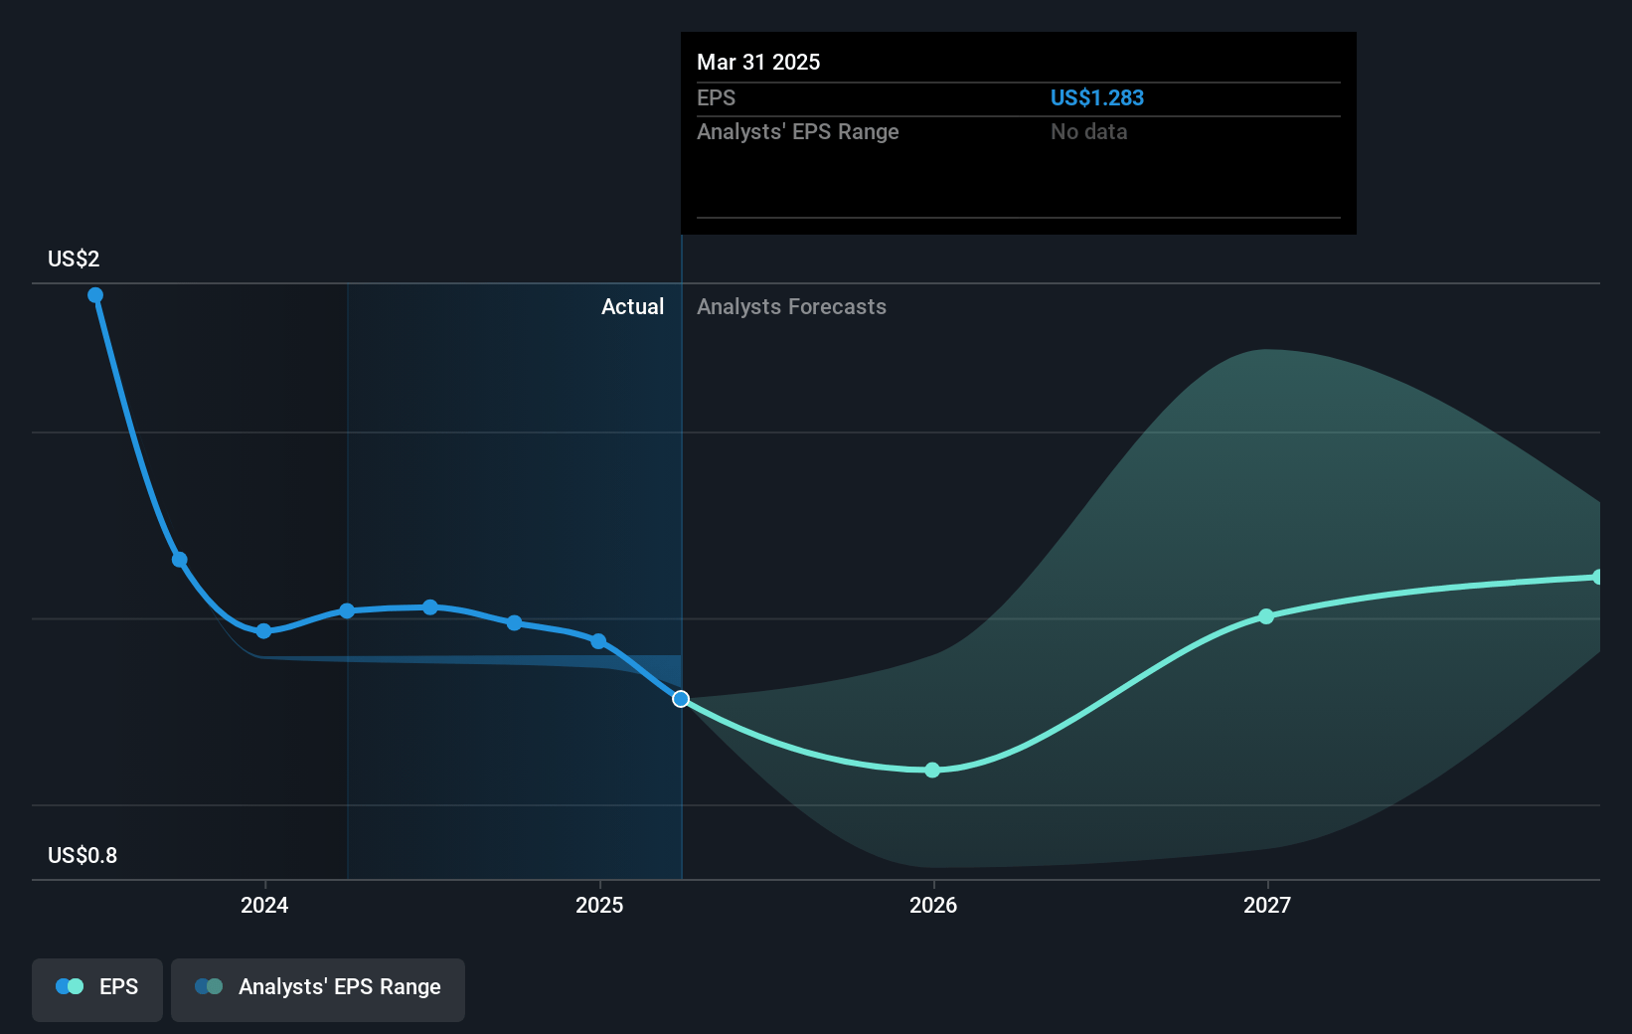
Task: Click the EPS data point at 2025
Action: tap(598, 641)
